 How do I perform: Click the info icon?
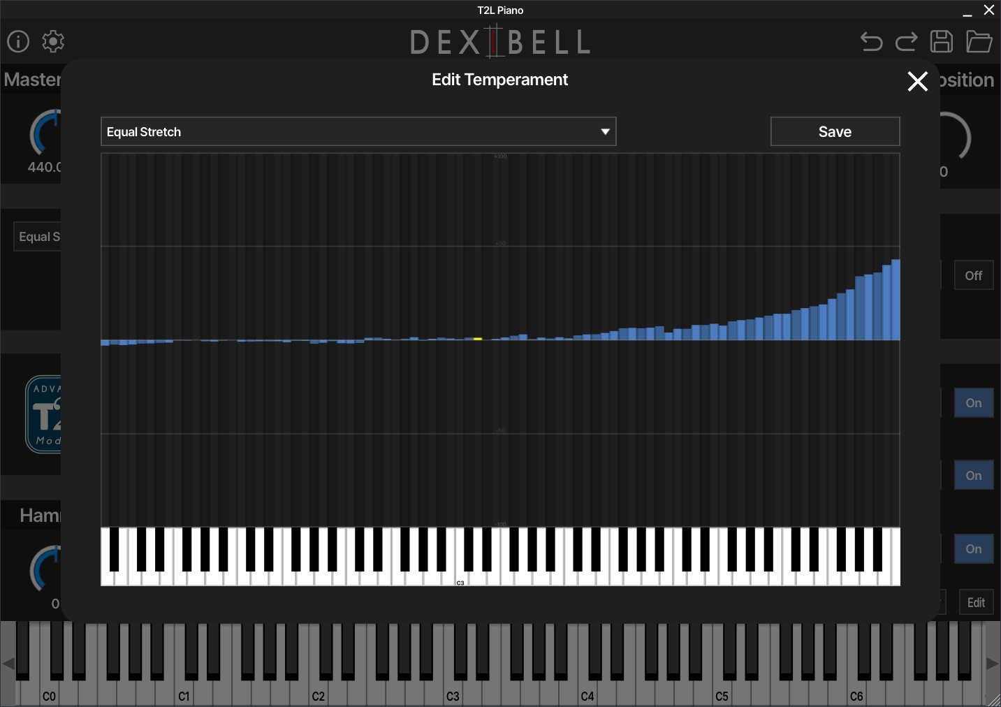pyautogui.click(x=18, y=41)
